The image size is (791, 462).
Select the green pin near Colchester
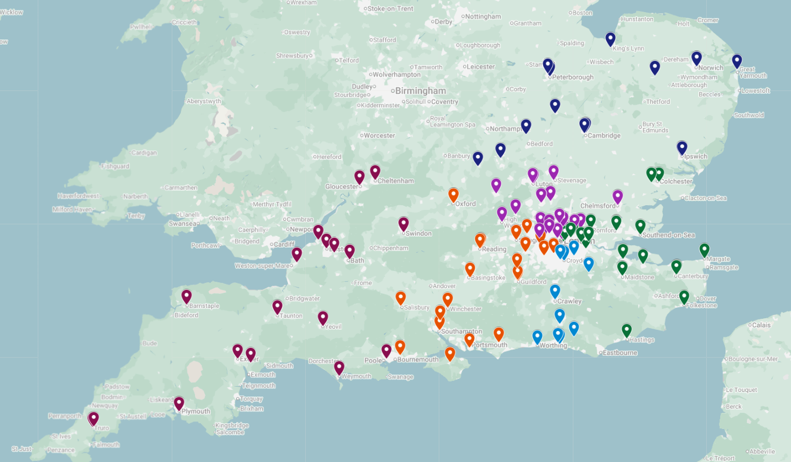[652, 174]
